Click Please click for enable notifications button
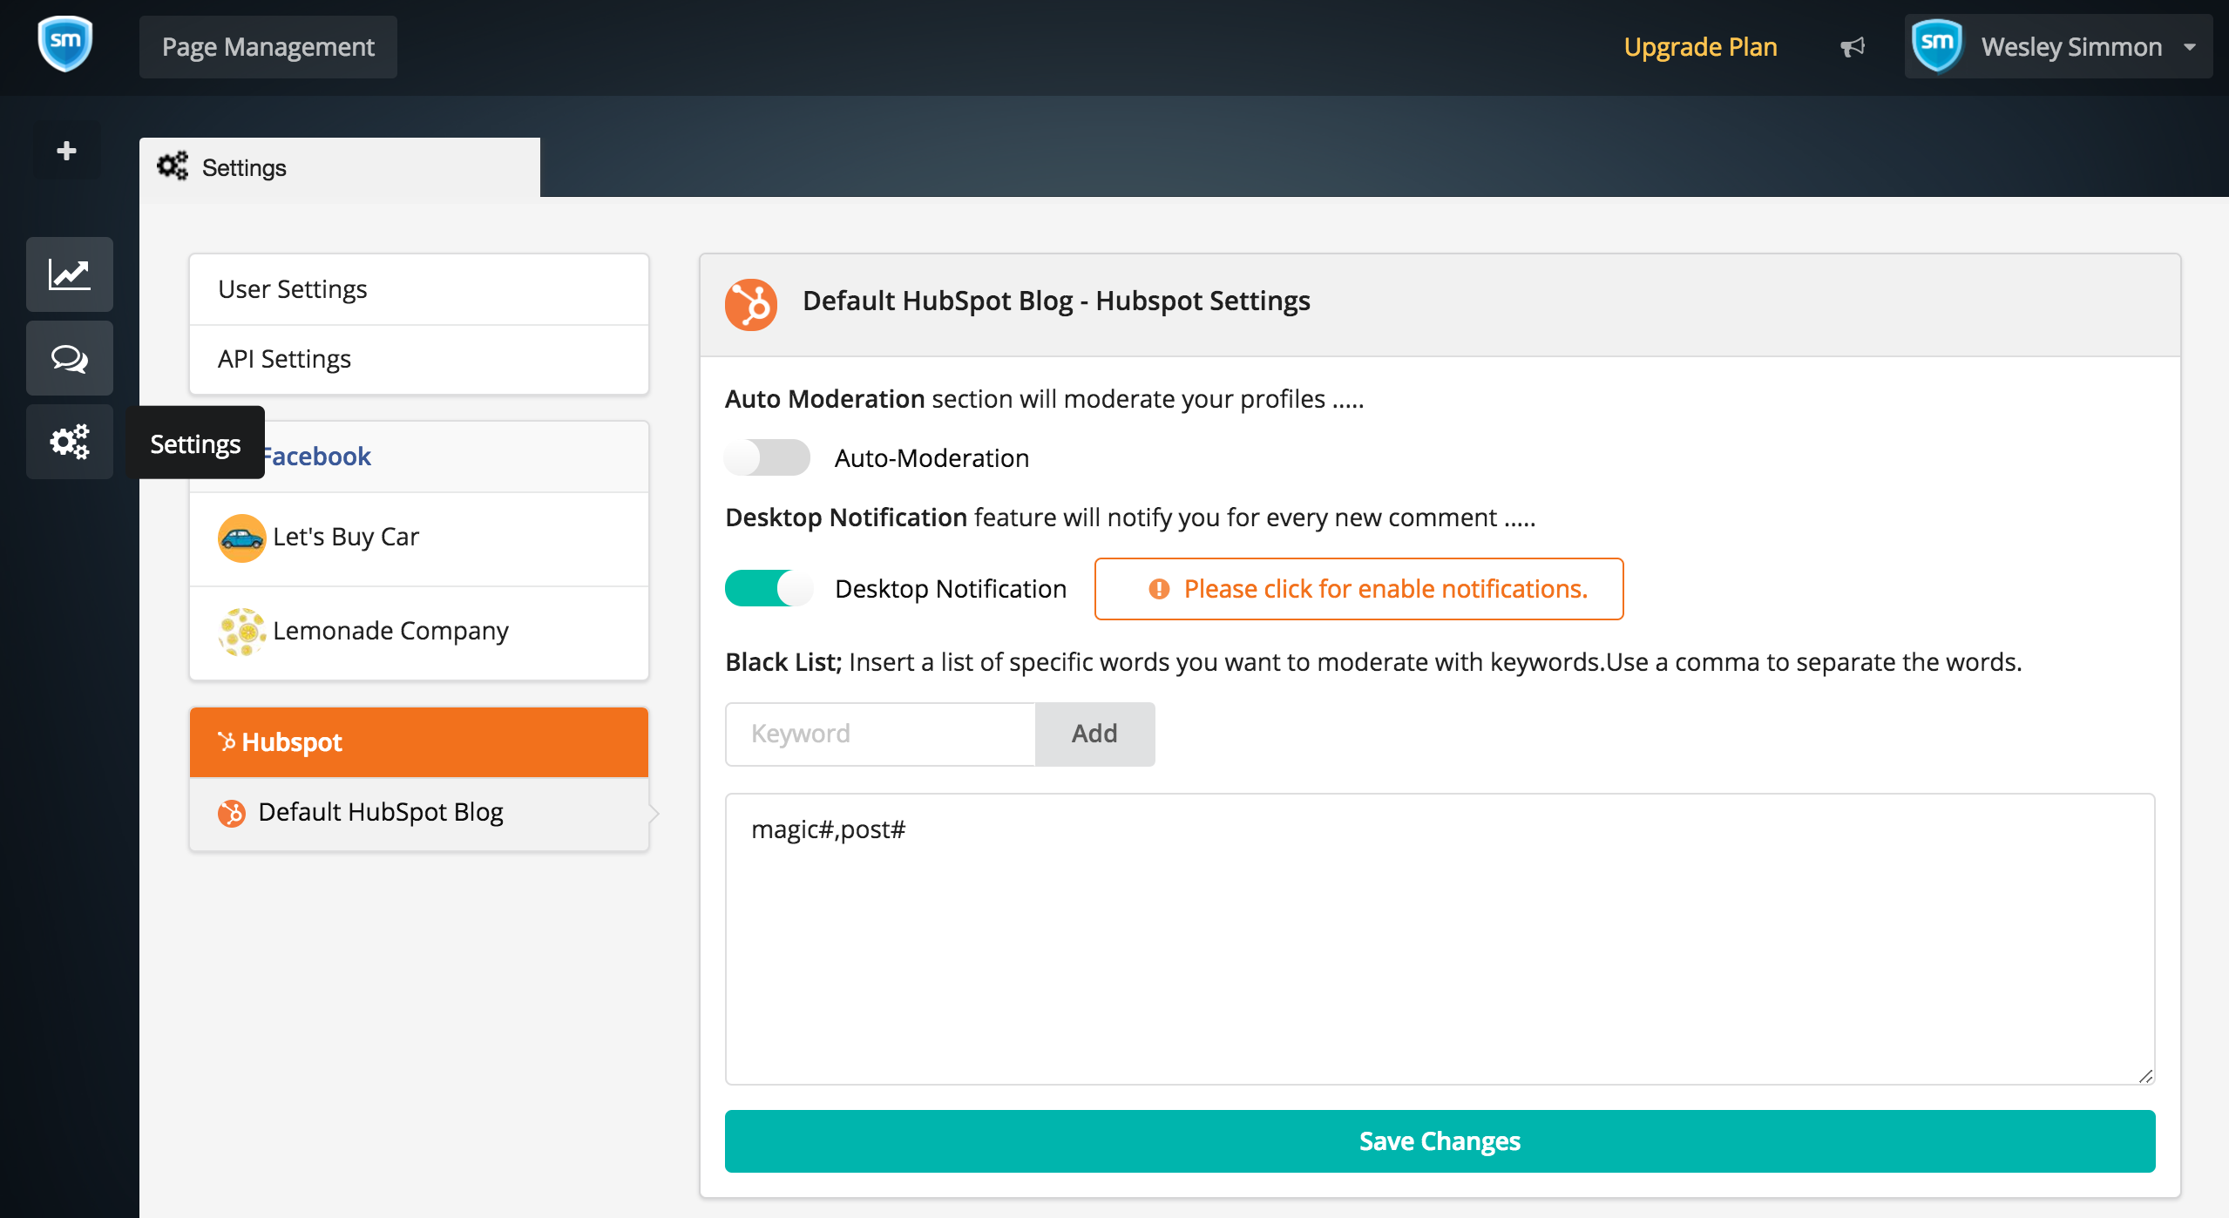2229x1218 pixels. point(1358,589)
